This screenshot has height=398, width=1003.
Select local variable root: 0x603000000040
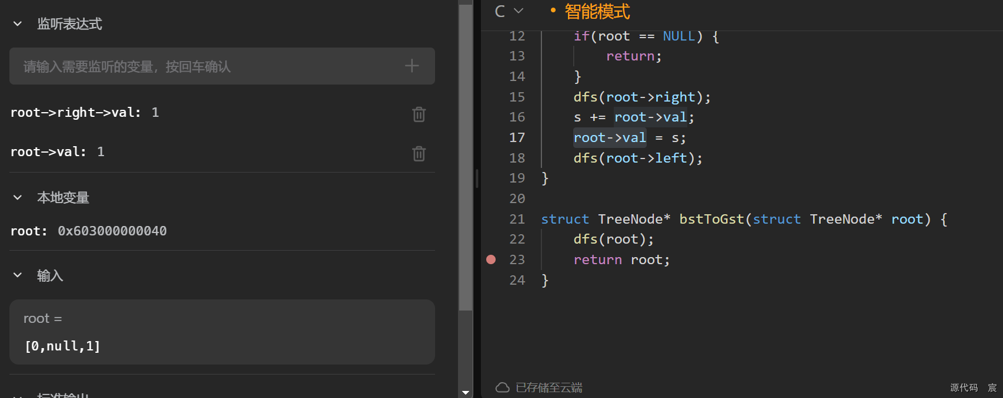89,231
